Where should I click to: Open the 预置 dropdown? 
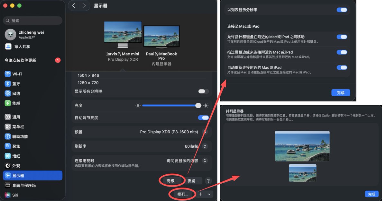pyautogui.click(x=205, y=132)
